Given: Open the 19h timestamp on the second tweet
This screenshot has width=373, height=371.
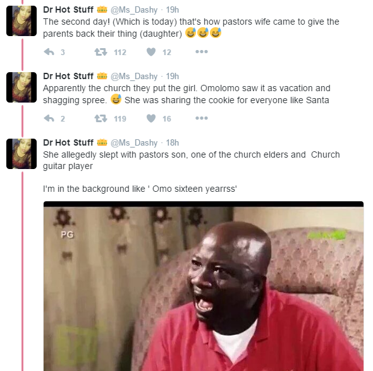Looking at the screenshot, I should 172,76.
